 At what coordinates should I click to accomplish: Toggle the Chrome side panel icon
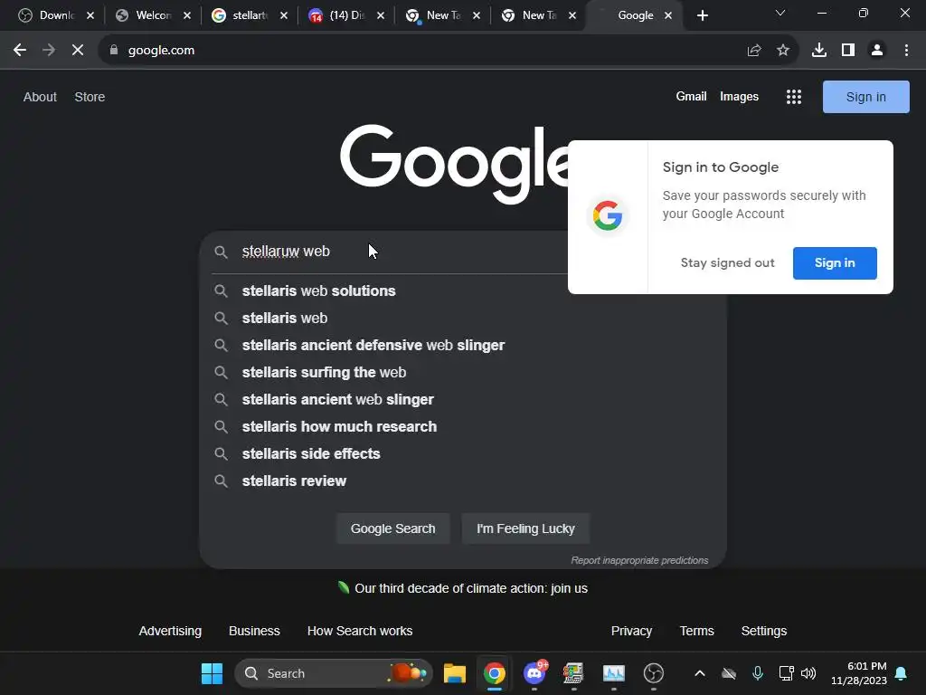tap(848, 51)
